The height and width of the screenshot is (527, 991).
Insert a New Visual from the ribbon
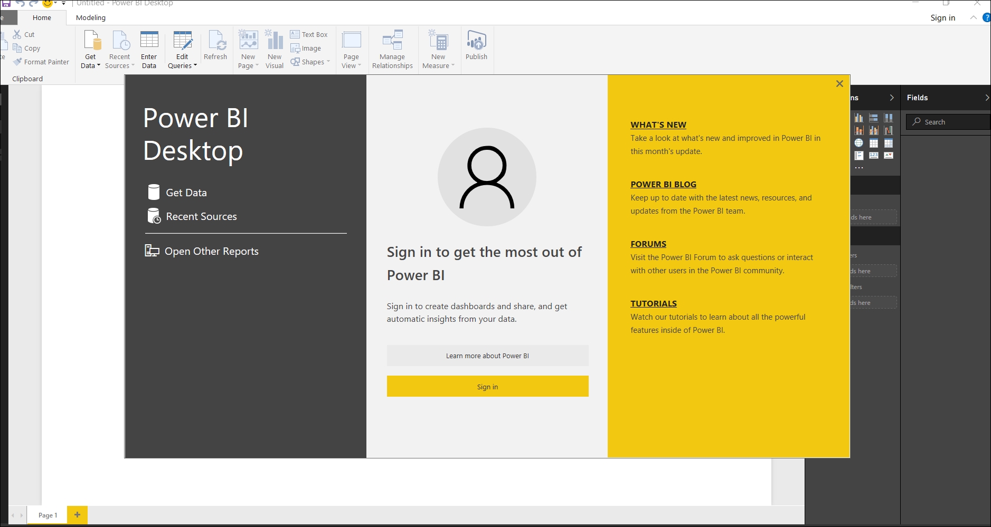tap(275, 50)
